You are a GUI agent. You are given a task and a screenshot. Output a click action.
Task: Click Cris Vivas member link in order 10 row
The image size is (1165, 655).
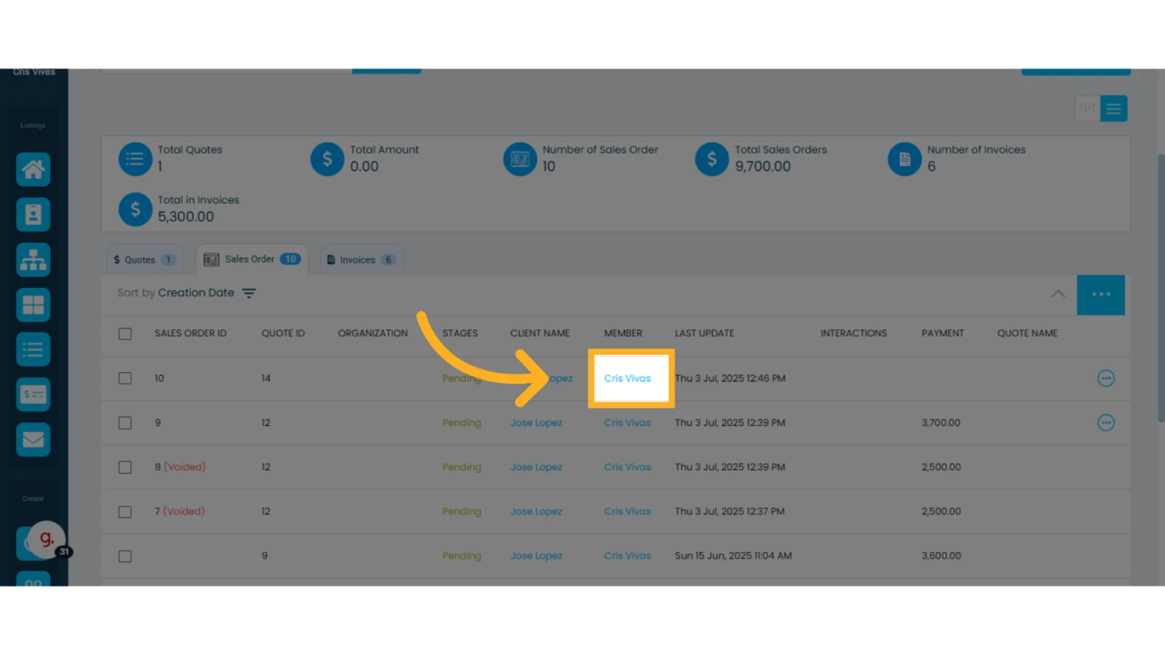(627, 378)
